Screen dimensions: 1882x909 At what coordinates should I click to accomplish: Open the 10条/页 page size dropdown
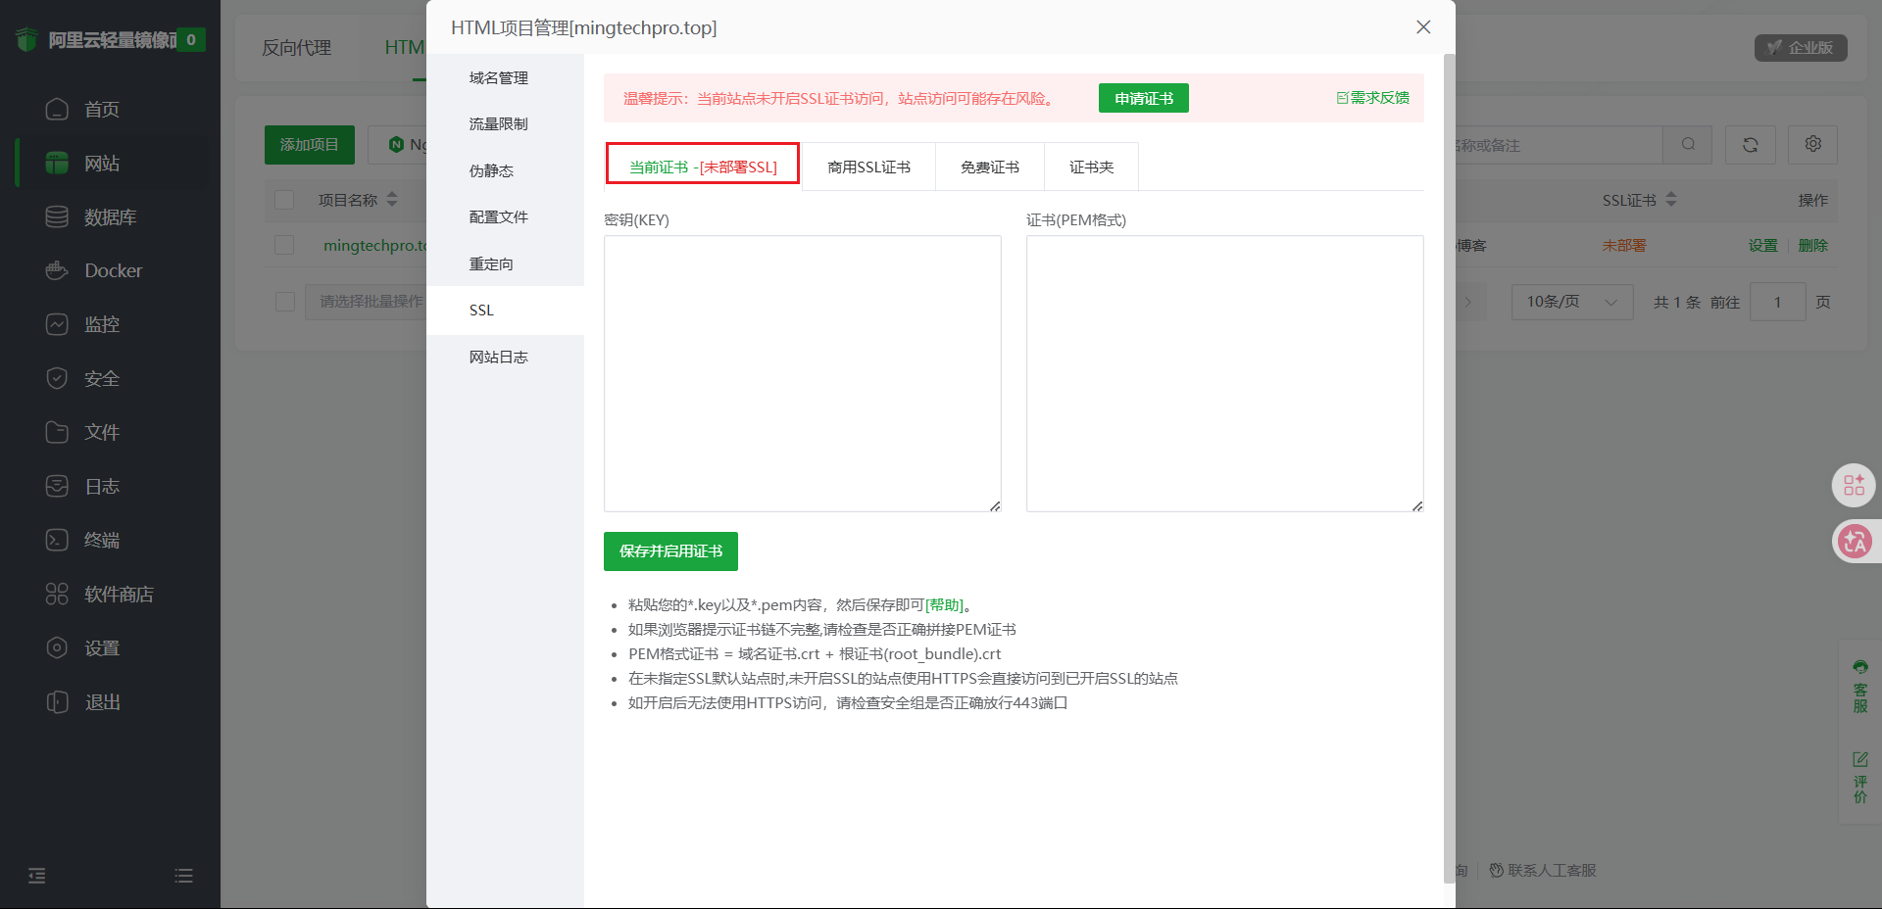1572,302
